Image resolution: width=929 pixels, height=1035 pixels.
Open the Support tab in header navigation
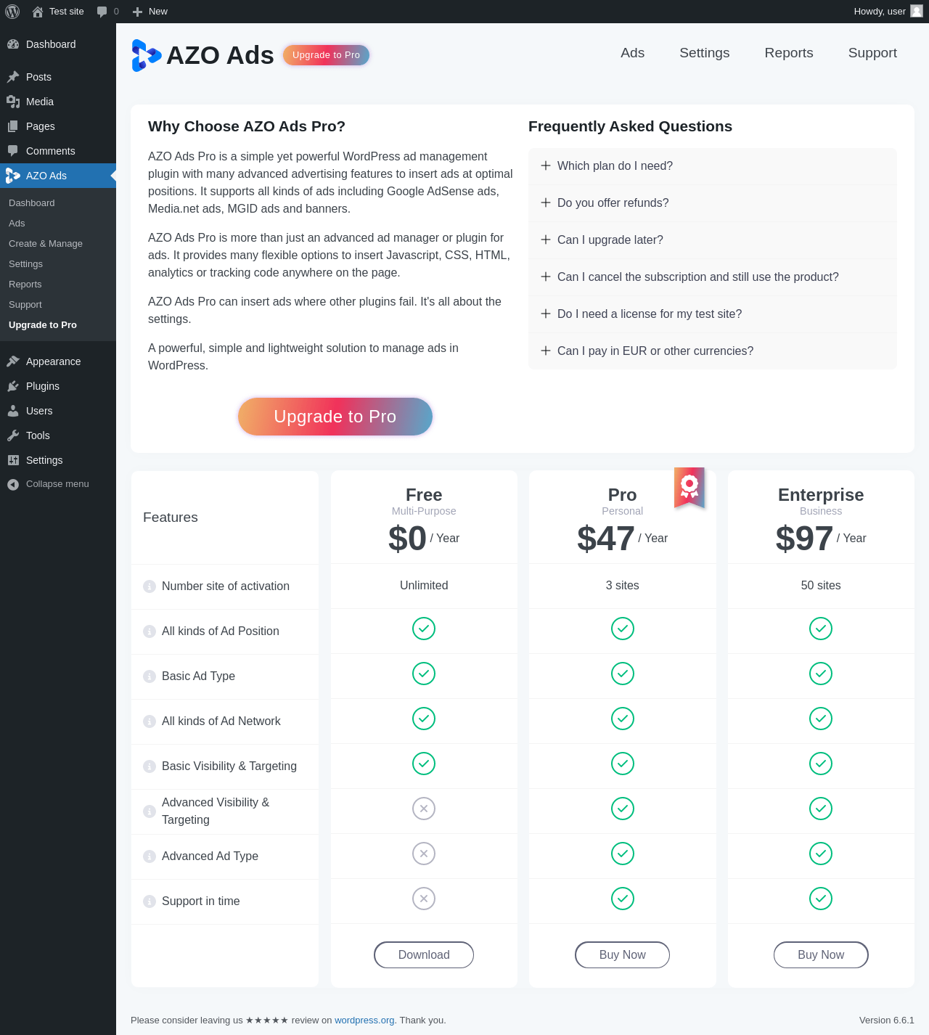point(872,53)
